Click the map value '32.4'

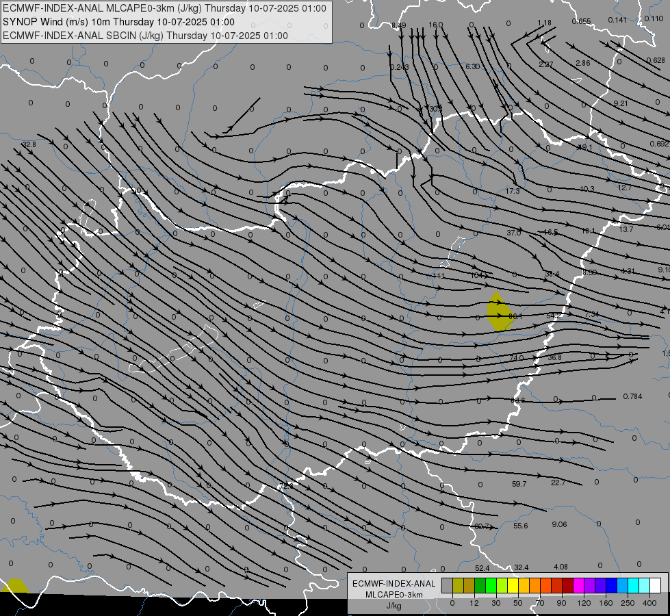click(x=521, y=567)
